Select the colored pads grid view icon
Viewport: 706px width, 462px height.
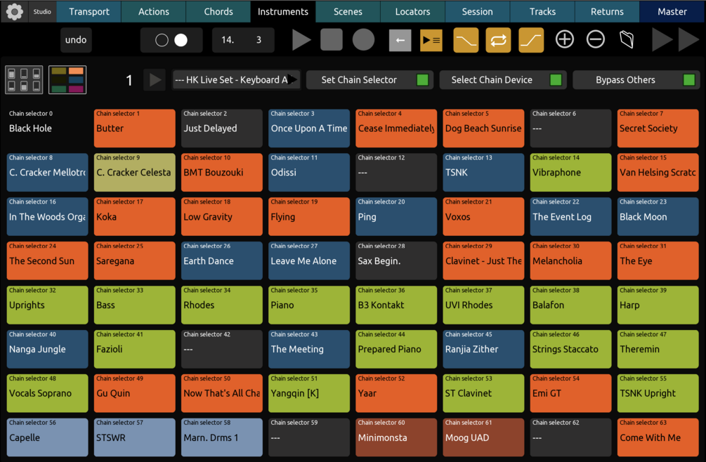coord(67,79)
